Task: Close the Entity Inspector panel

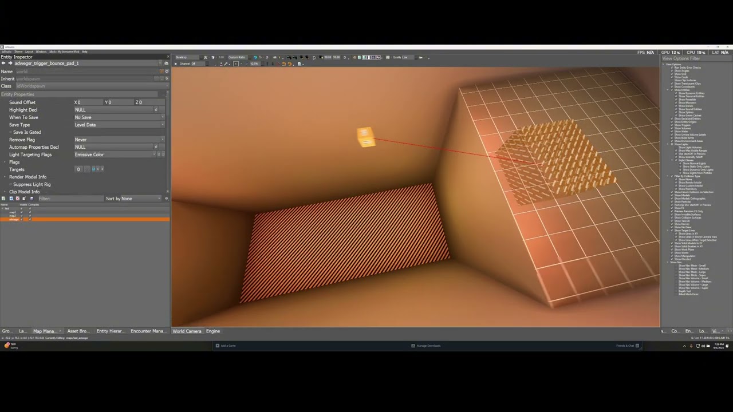Action: [x=167, y=57]
